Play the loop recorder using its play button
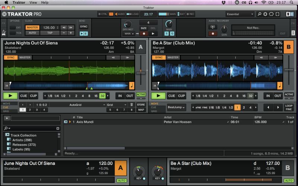Image resolution: width=298 pixels, height=186 pixels. [x=153, y=33]
